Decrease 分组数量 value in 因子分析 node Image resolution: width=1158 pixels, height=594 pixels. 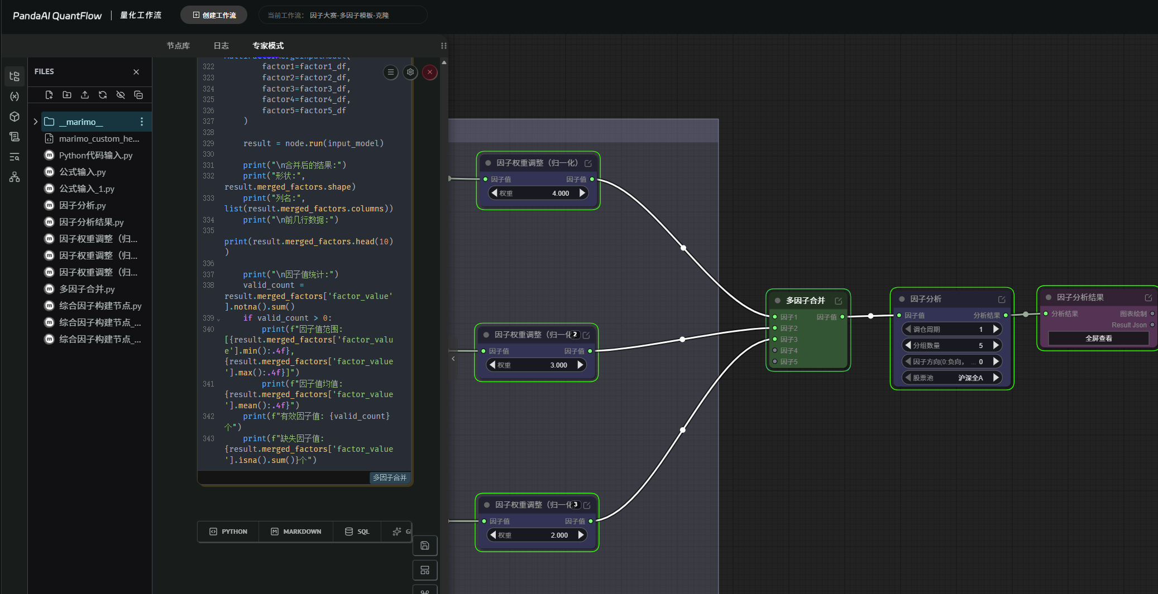[908, 345]
